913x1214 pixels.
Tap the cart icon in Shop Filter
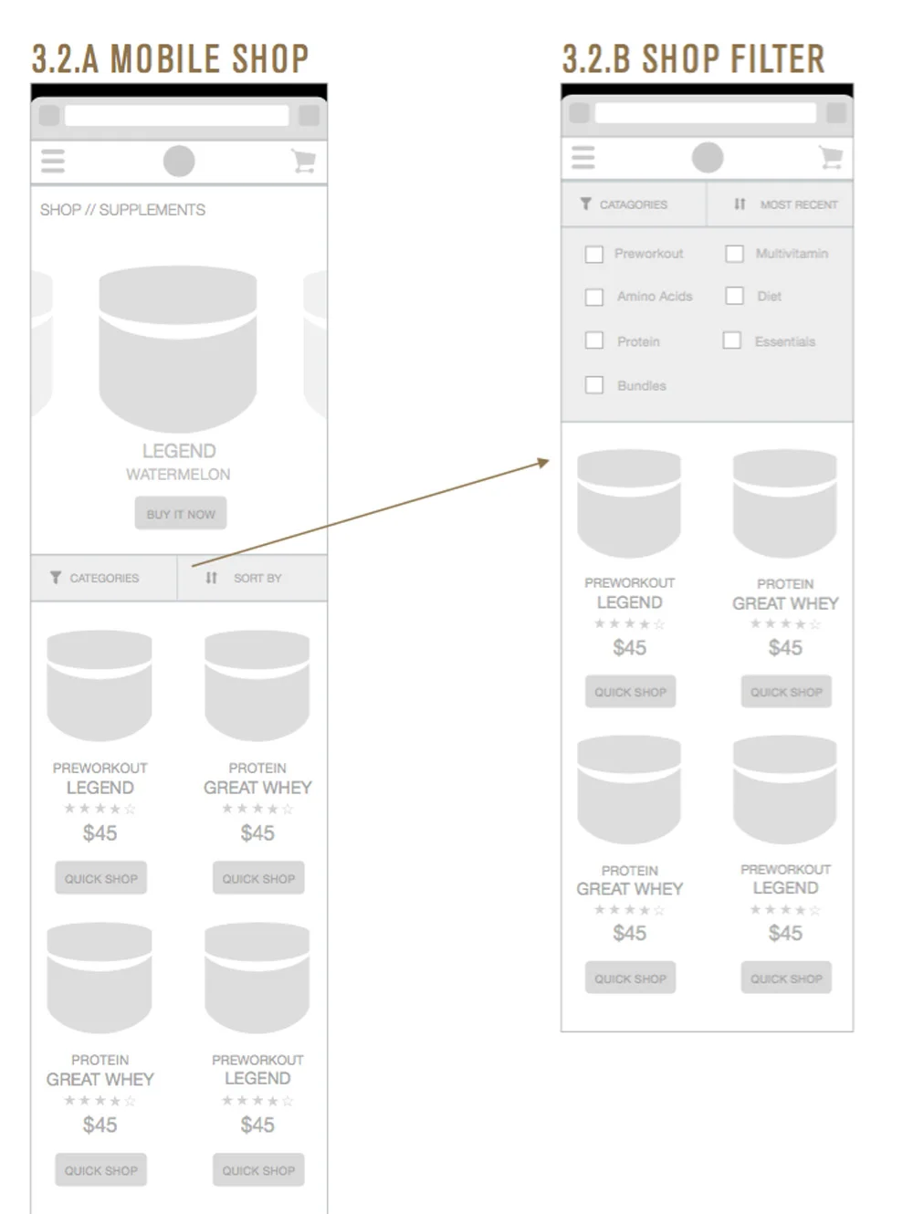click(831, 157)
